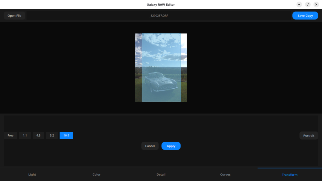Screen dimensions: 322x181
Task: Toggle the Portrait orientation button
Action: (309, 136)
